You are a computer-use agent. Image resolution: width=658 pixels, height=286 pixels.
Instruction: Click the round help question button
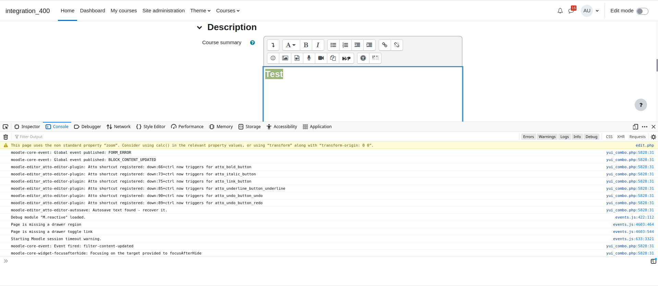(x=641, y=105)
